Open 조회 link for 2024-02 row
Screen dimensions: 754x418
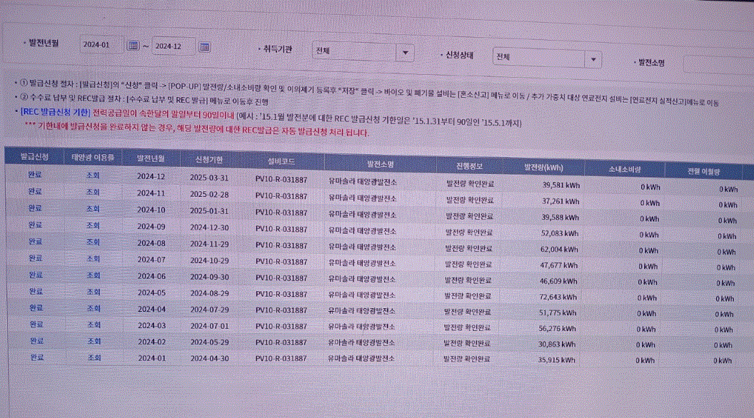coord(94,341)
